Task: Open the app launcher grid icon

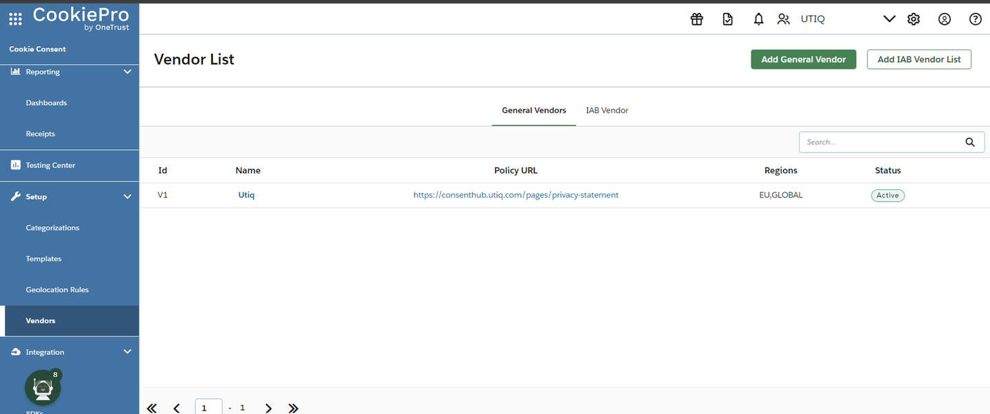Action: pyautogui.click(x=15, y=19)
